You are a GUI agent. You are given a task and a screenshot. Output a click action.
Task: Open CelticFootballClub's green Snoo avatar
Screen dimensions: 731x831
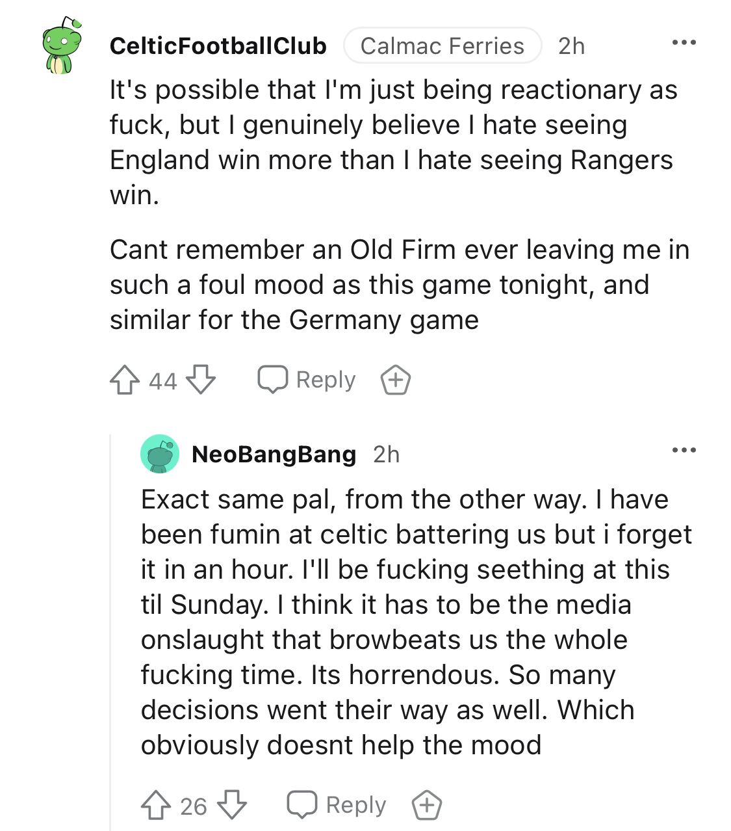(x=62, y=46)
